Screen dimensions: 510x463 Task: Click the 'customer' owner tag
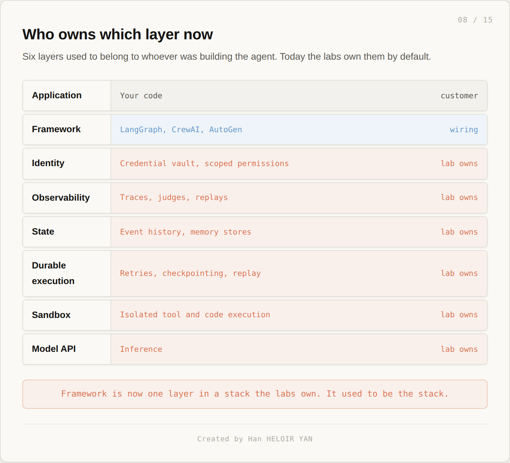coord(459,96)
